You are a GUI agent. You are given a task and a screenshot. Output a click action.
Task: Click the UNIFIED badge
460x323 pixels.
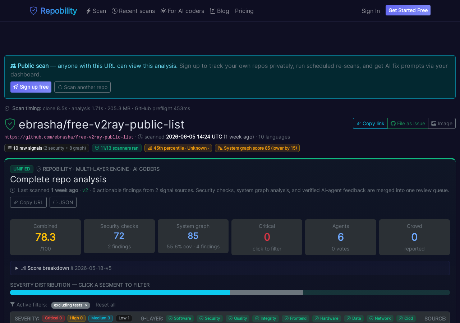22,169
